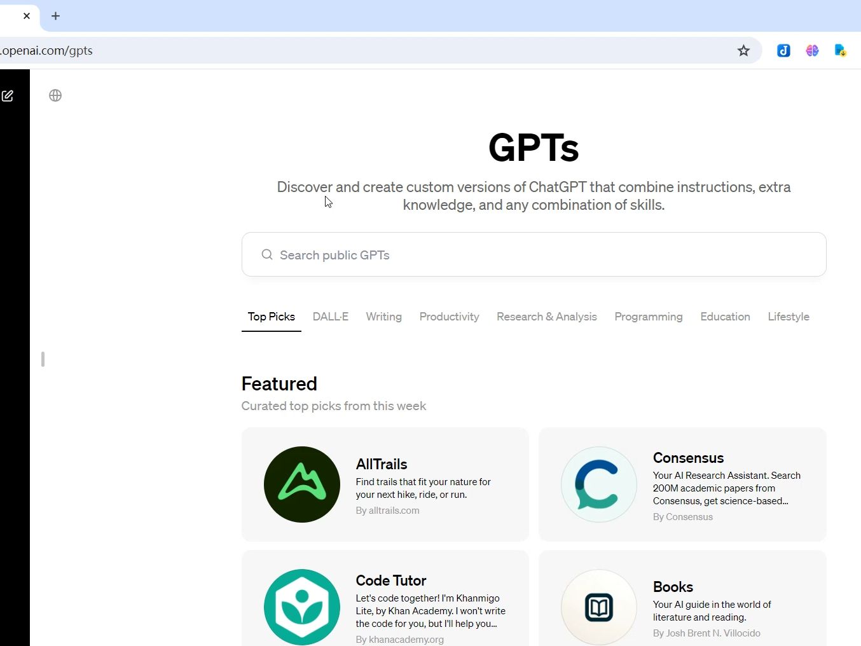Switch to the Writing tab
The image size is (861, 646).
pos(384,317)
